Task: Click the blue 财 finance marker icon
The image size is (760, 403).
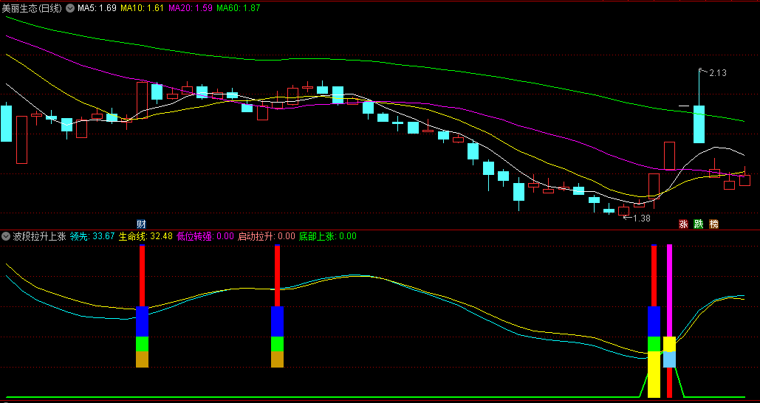Action: pos(141,224)
